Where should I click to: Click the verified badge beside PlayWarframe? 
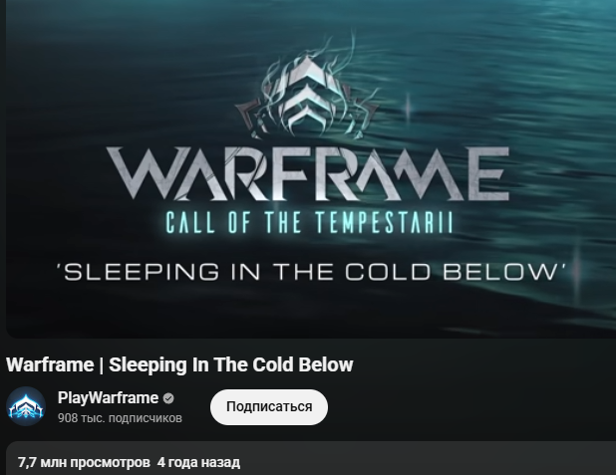point(168,398)
